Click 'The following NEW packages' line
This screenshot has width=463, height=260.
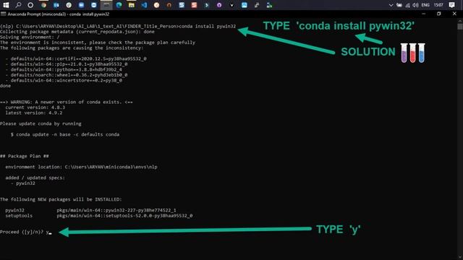(x=61, y=199)
